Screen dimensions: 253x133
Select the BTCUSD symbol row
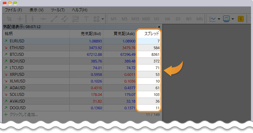tap(81, 54)
